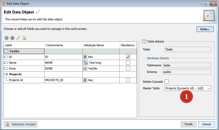219x130 pixels.
Task: Click the Less... button
Action: pyautogui.click(x=205, y=29)
